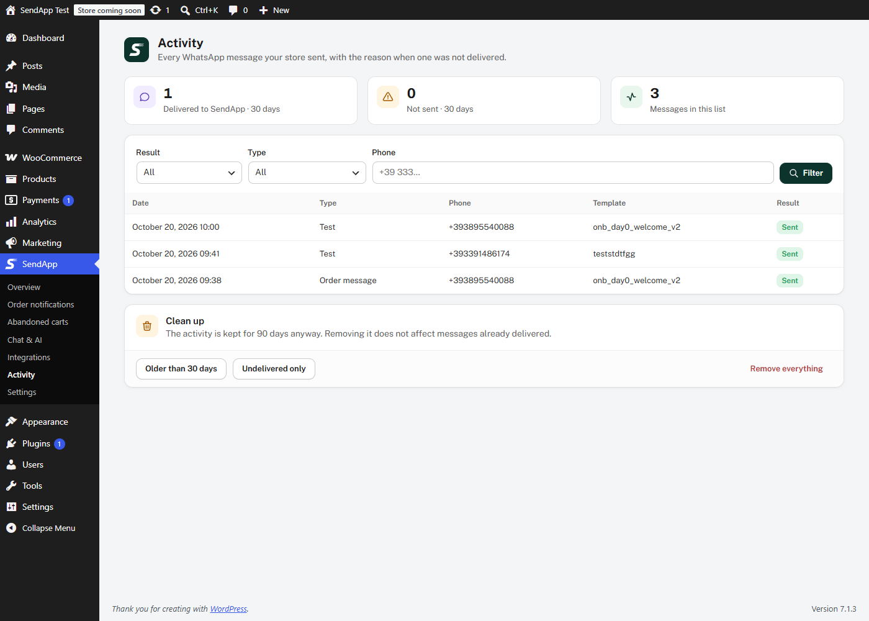Click the Marketing megaphone icon

(11, 243)
